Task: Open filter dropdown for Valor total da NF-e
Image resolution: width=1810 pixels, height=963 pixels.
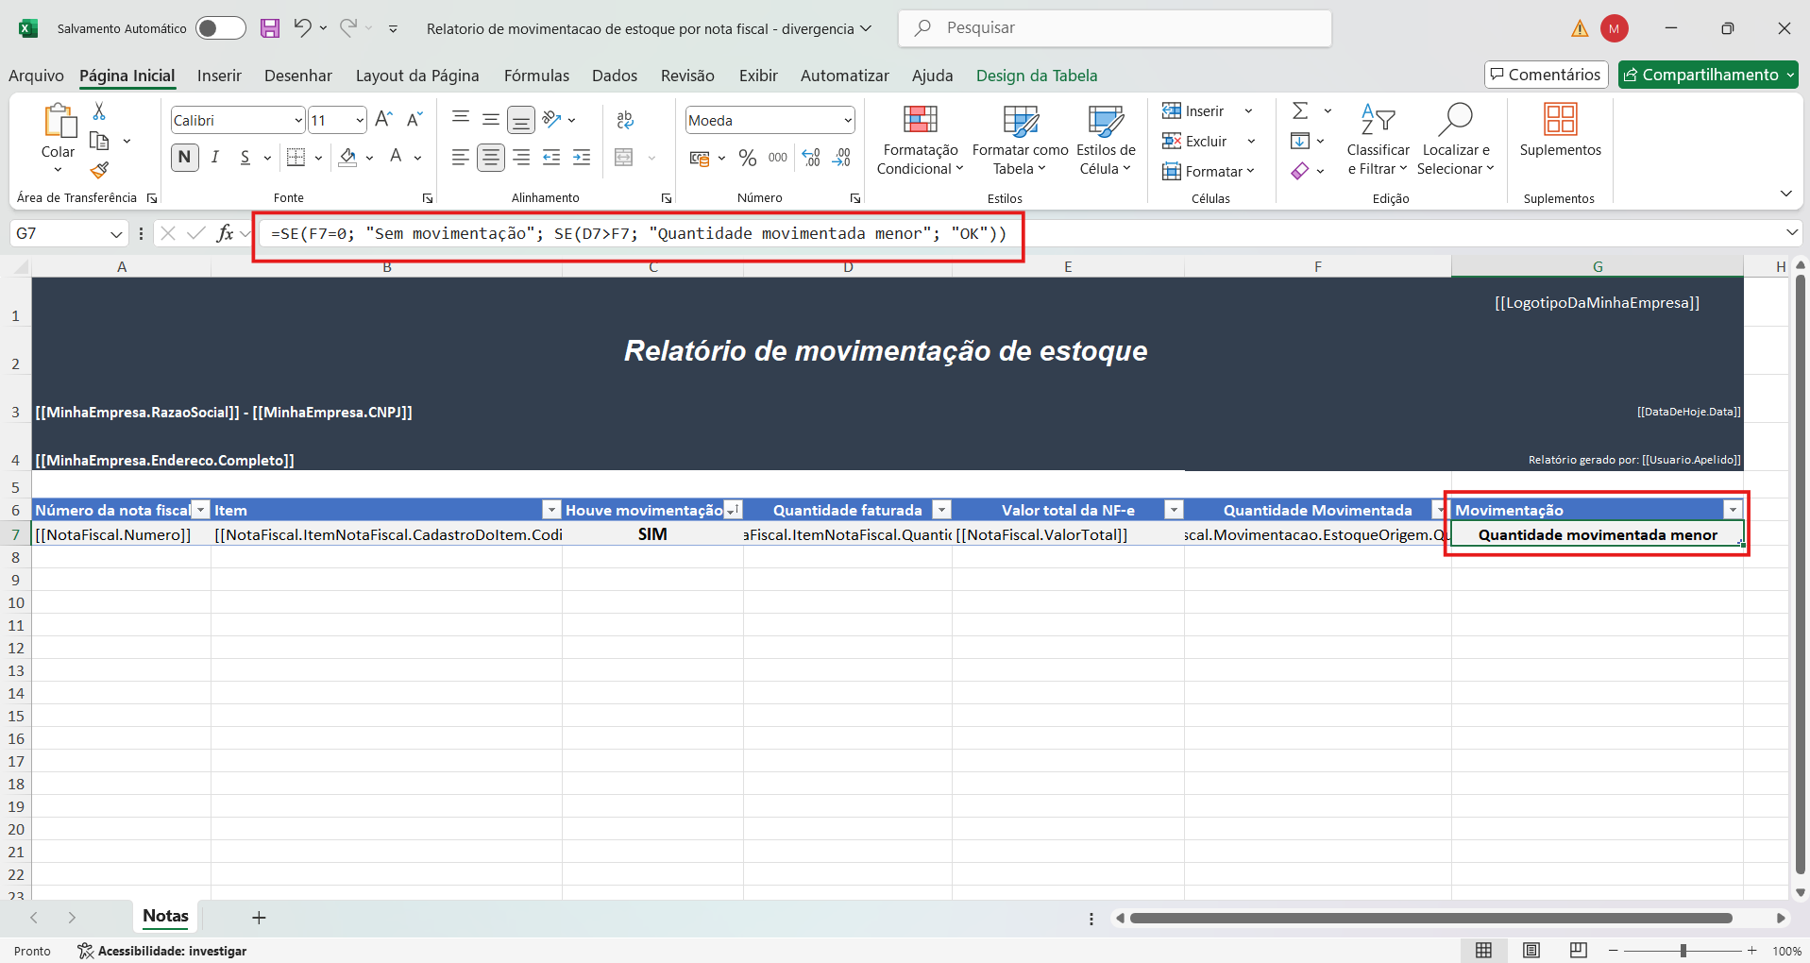Action: [x=1174, y=510]
